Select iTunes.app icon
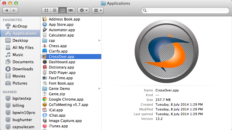Viewport: 232px width, 130px height. click(x=45, y=126)
